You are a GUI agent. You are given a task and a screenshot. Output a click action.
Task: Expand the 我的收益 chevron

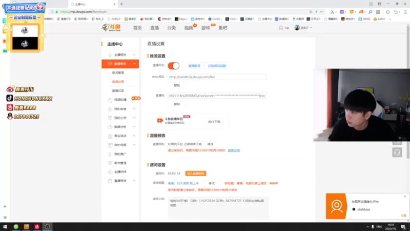pos(134,109)
